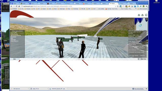The width and height of the screenshot is (162, 91).
Task: Click the Melchizedek Blauvelt avatar name tag
Action: [x=67, y=39]
